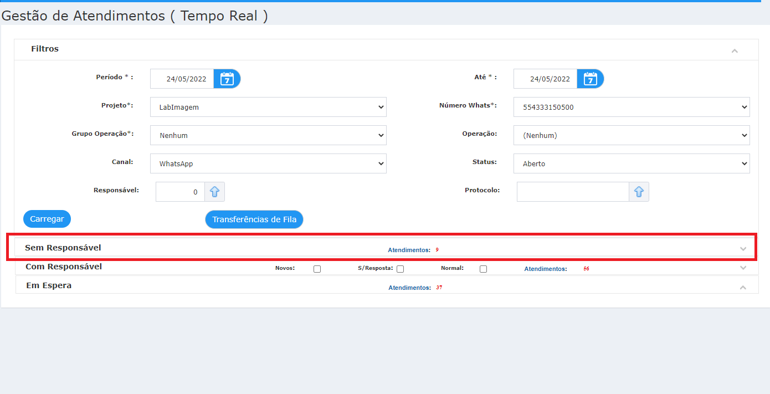Click the Filtros panel heading
Image resolution: width=770 pixels, height=394 pixels.
click(45, 49)
